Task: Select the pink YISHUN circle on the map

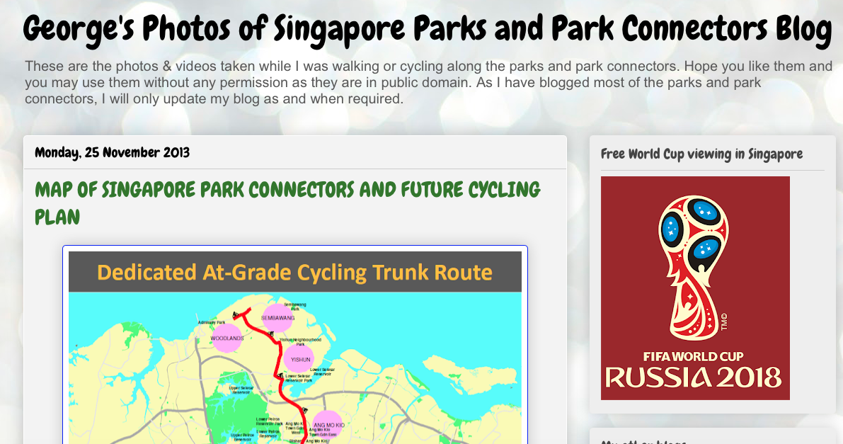Action: click(300, 359)
